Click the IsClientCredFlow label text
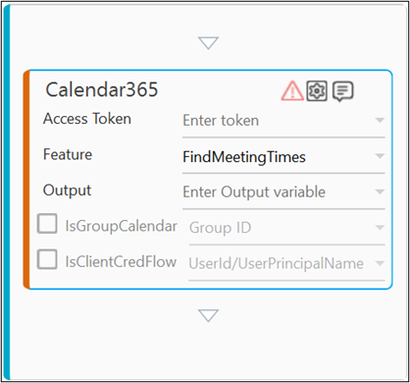The width and height of the screenshot is (410, 383). pyautogui.click(x=121, y=262)
